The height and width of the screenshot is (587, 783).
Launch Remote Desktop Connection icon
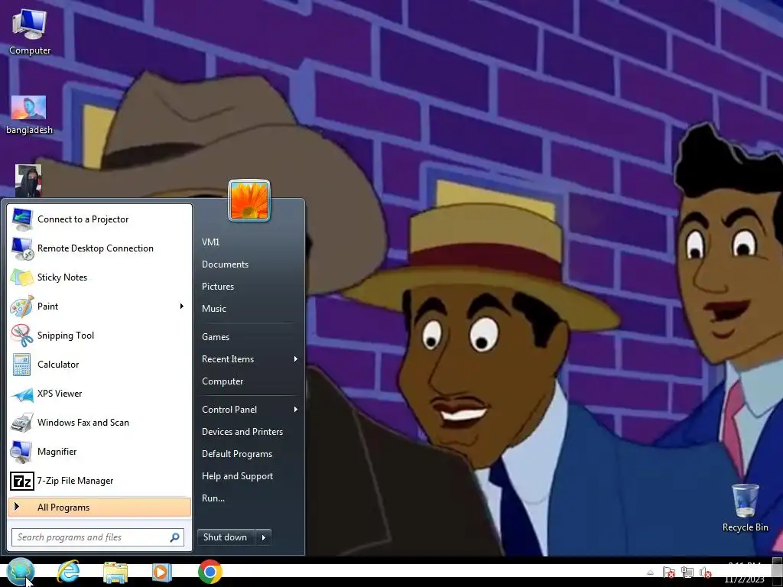tap(22, 248)
